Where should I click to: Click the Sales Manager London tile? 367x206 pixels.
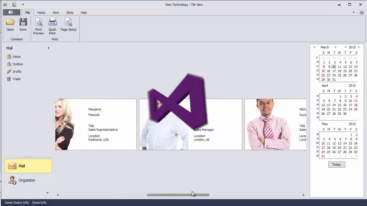[191, 124]
